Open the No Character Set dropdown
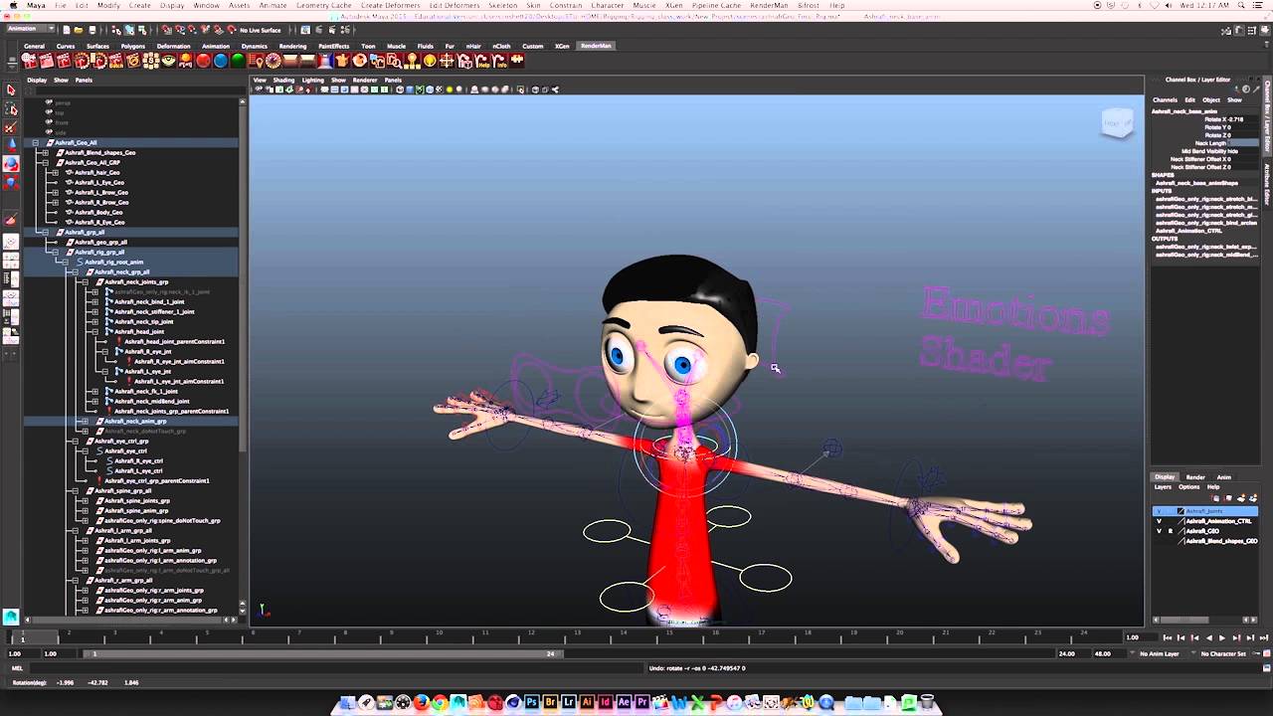Screen dimensions: 1273x716 pyautogui.click(x=1222, y=653)
